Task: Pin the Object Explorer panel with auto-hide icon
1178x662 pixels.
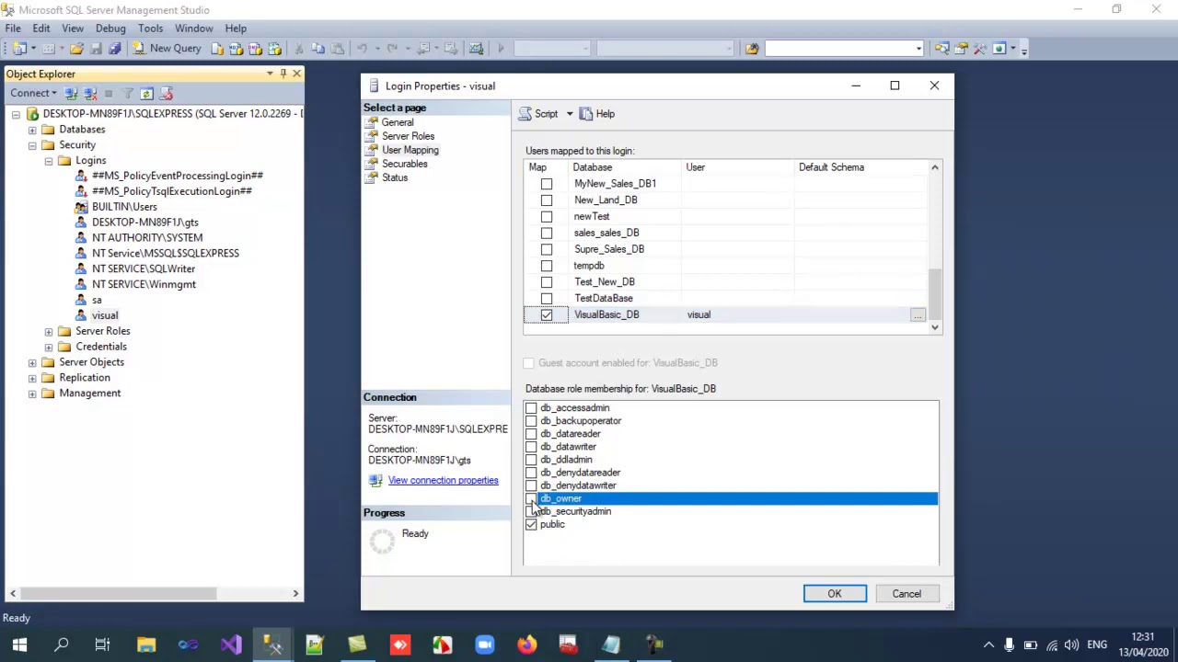Action: [x=283, y=74]
